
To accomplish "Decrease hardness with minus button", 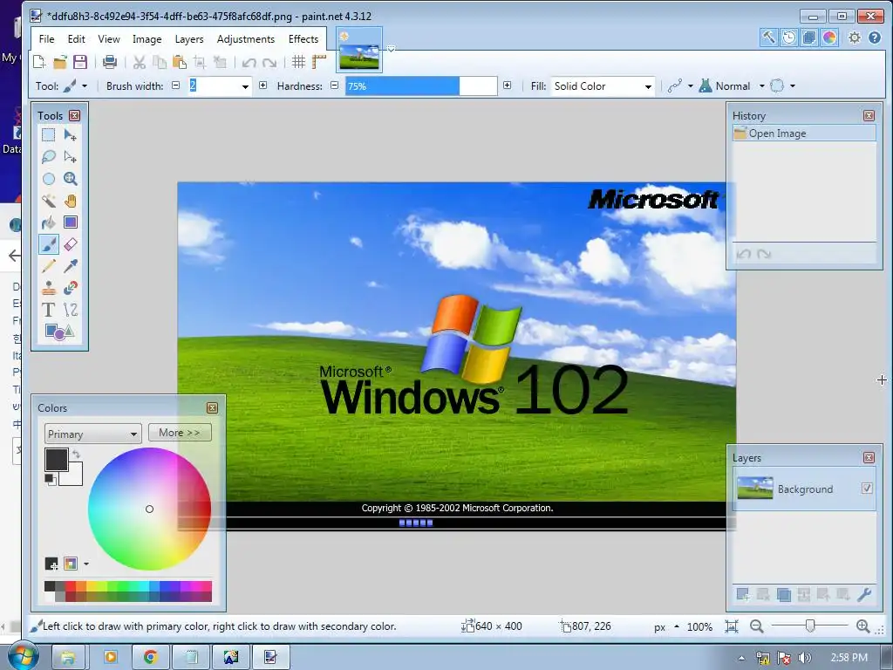I will 334,85.
